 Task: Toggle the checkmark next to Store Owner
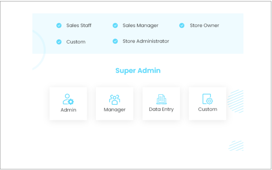182,25
